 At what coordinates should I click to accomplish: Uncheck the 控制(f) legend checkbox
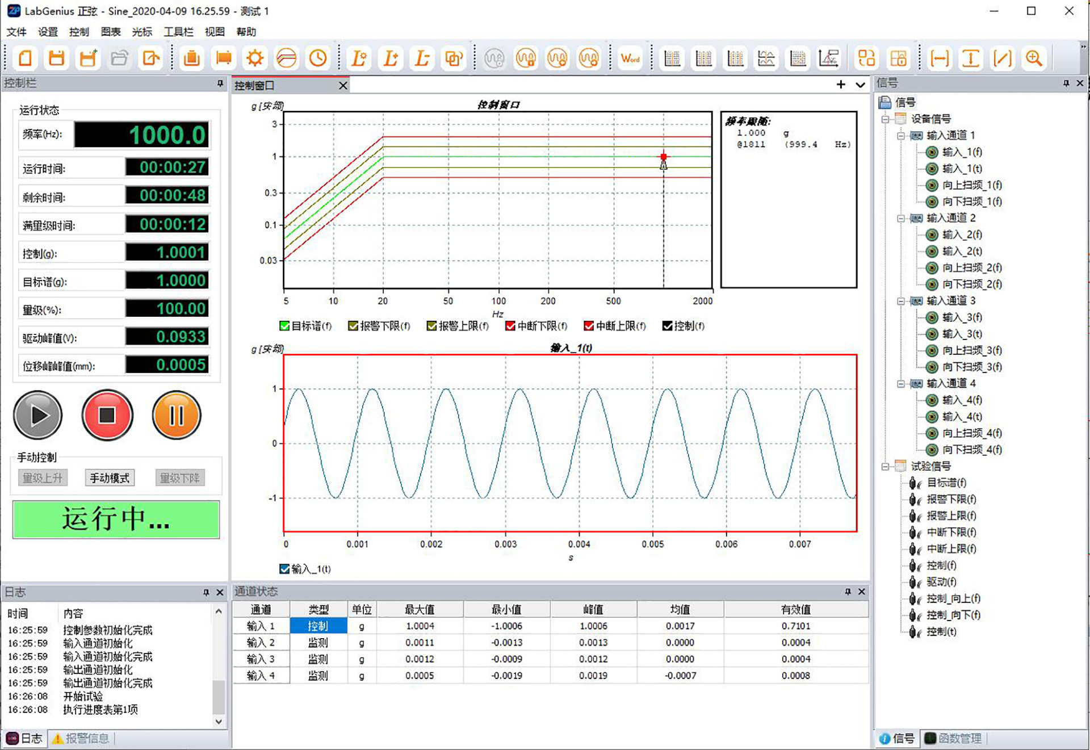pyautogui.click(x=668, y=326)
